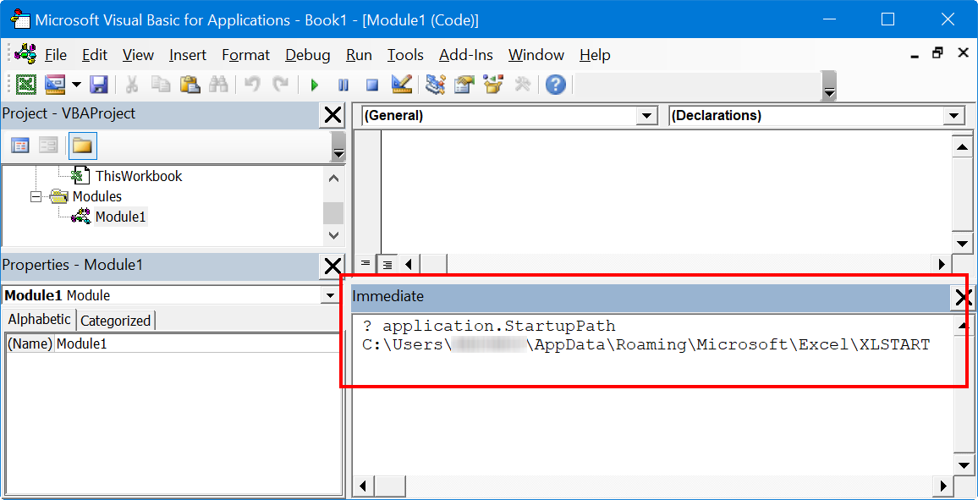Collapse the Modules folder tree node
The image size is (978, 500).
[x=36, y=196]
